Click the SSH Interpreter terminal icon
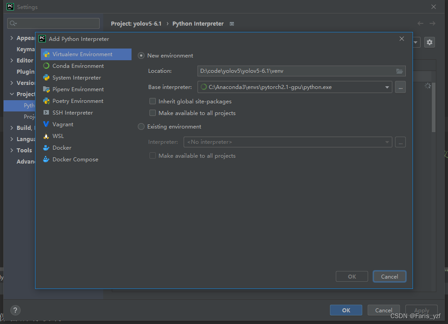Image resolution: width=448 pixels, height=324 pixels. [46, 113]
